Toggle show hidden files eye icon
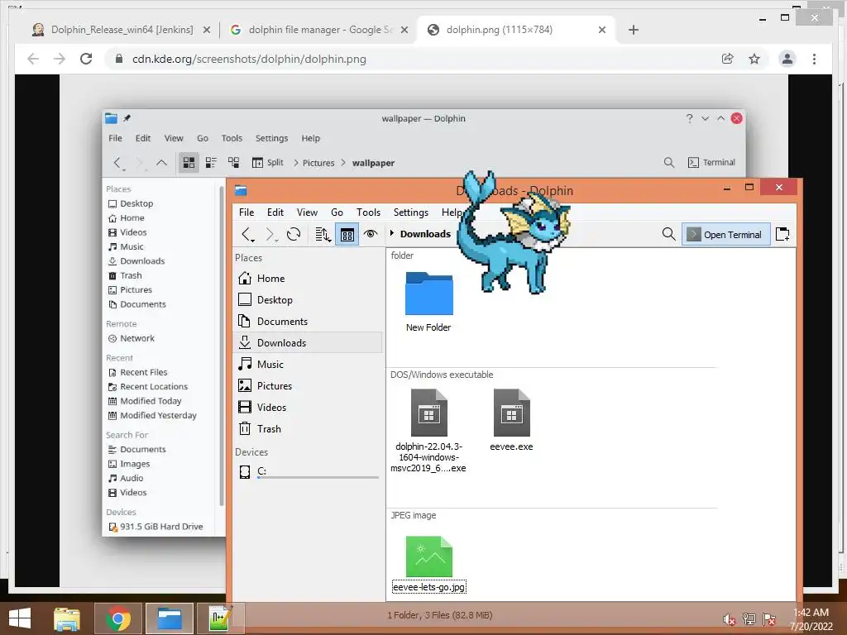Screen dimensions: 847x635 pos(371,234)
